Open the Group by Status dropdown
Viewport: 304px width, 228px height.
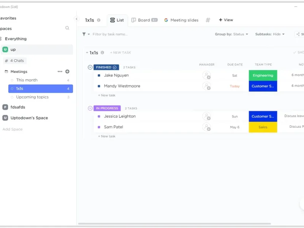231,34
